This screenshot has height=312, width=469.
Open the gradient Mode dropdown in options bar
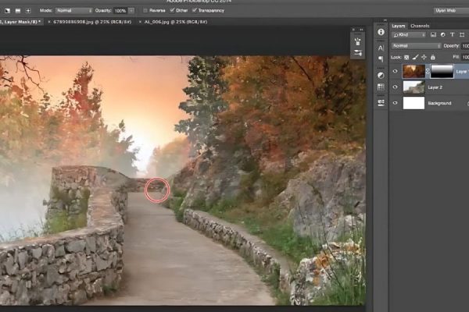pyautogui.click(x=74, y=11)
